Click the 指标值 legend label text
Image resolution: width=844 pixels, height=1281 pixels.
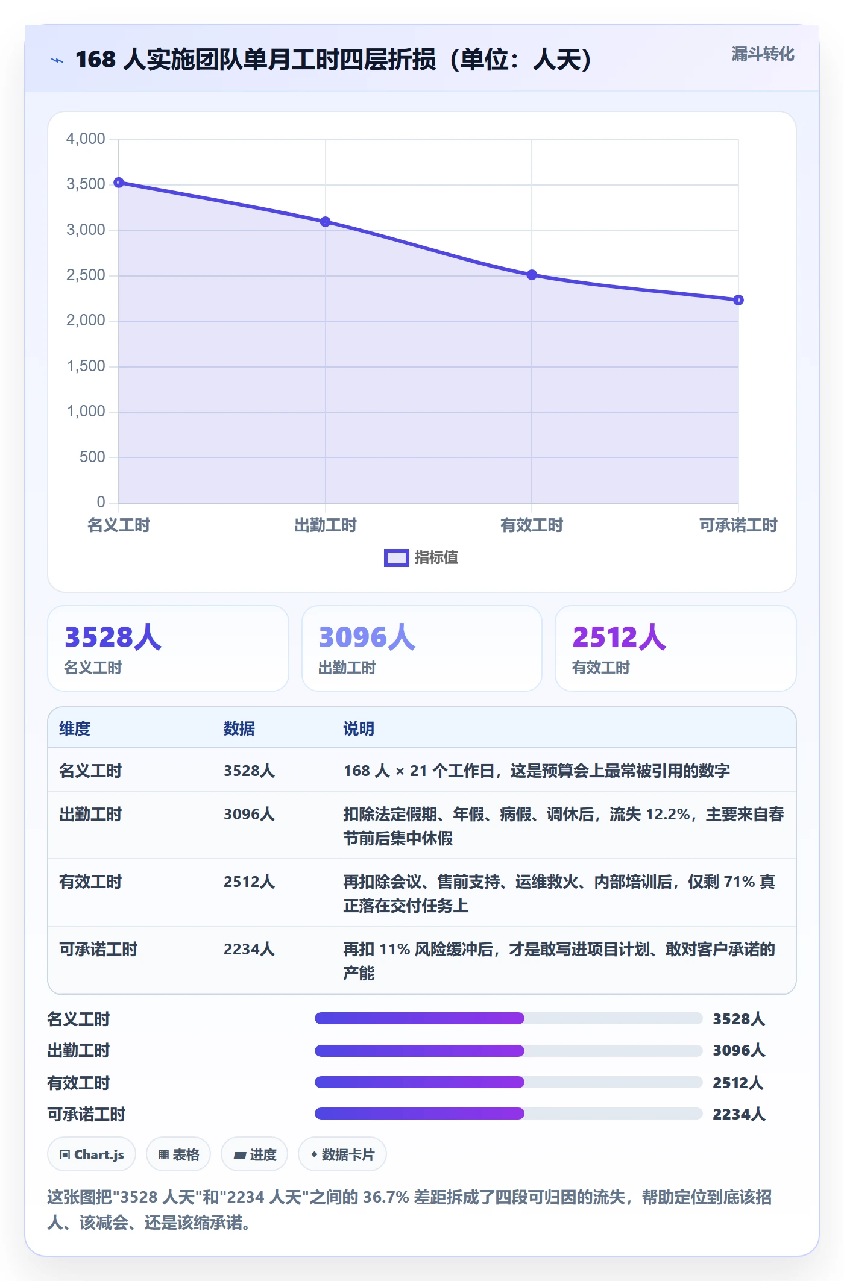point(436,558)
